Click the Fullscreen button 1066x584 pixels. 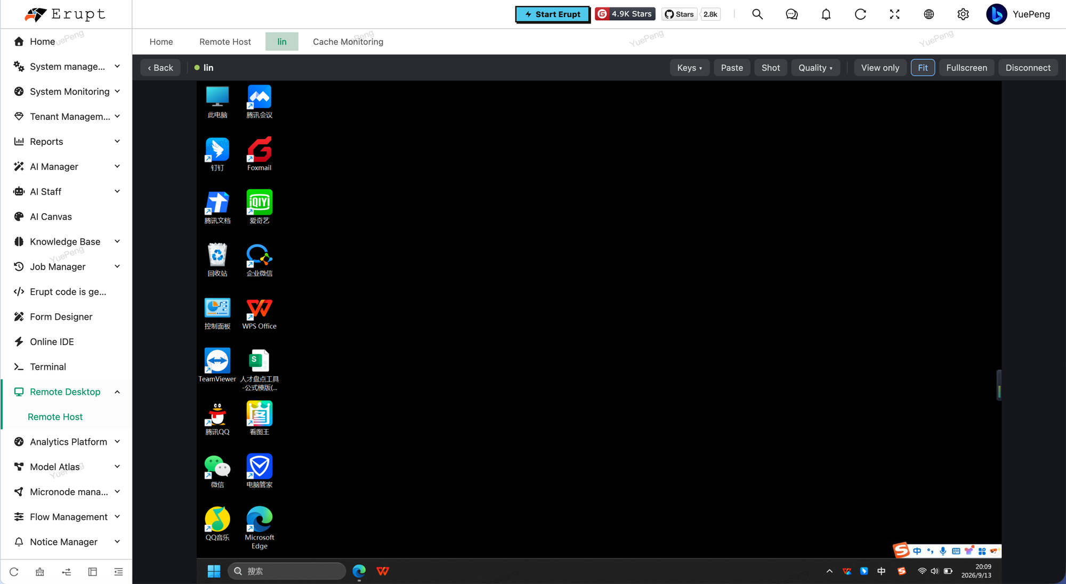click(x=966, y=68)
